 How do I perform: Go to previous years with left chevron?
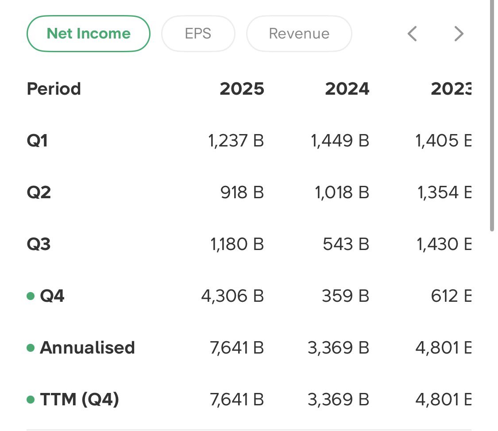pos(412,34)
